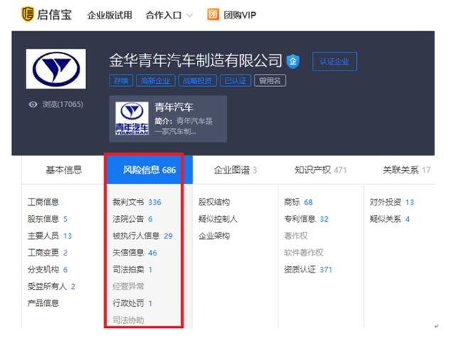Open 股东信息 5 link
The height and width of the screenshot is (338, 455).
click(x=48, y=218)
